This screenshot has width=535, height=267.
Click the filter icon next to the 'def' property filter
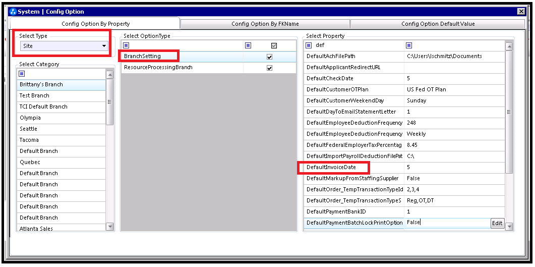click(x=309, y=45)
